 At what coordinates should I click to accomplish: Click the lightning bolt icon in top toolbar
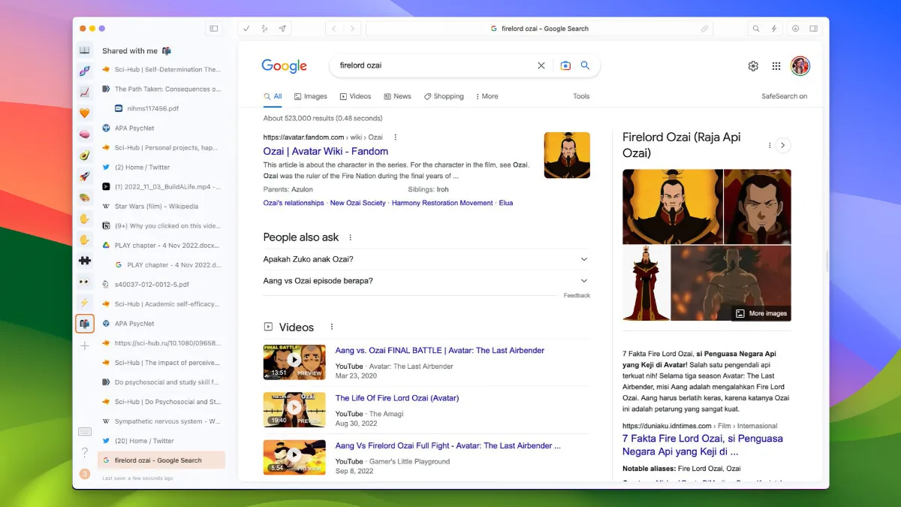775,29
